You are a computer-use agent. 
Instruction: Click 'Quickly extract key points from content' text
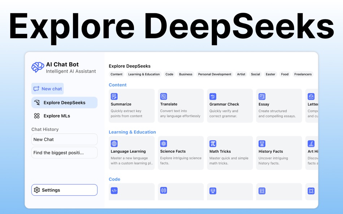(x=126, y=113)
